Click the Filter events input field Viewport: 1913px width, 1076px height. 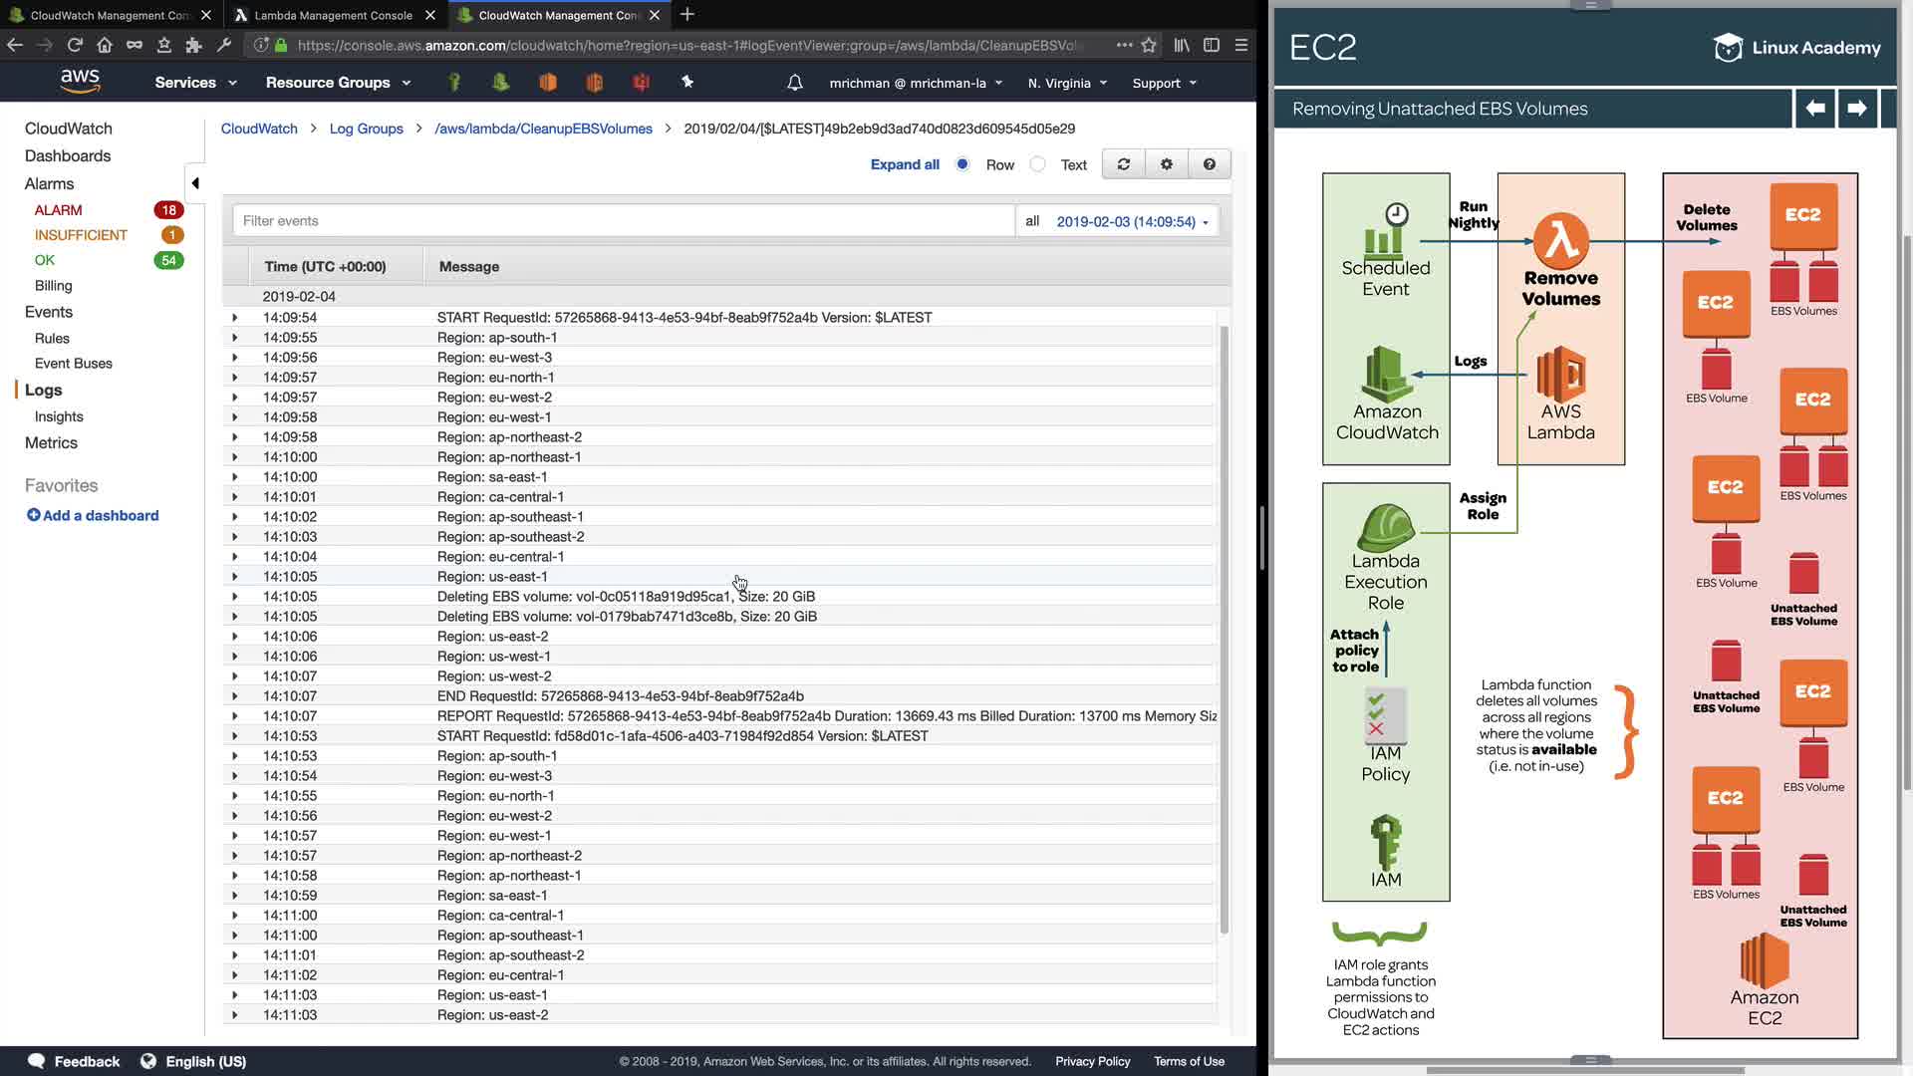click(x=623, y=221)
